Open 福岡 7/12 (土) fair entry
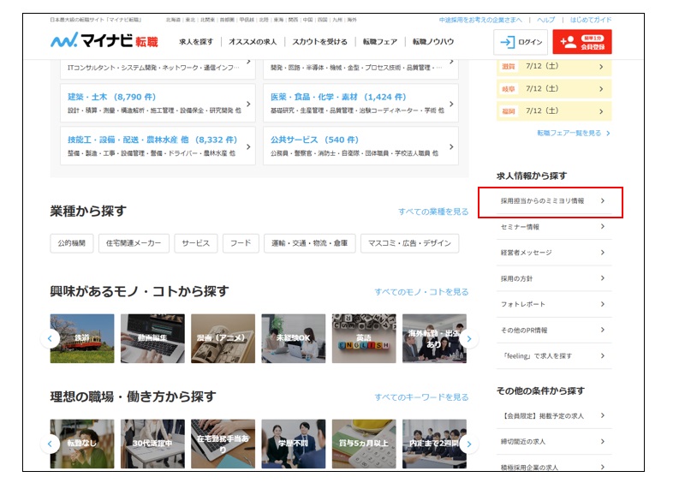673x483 pixels. point(554,111)
